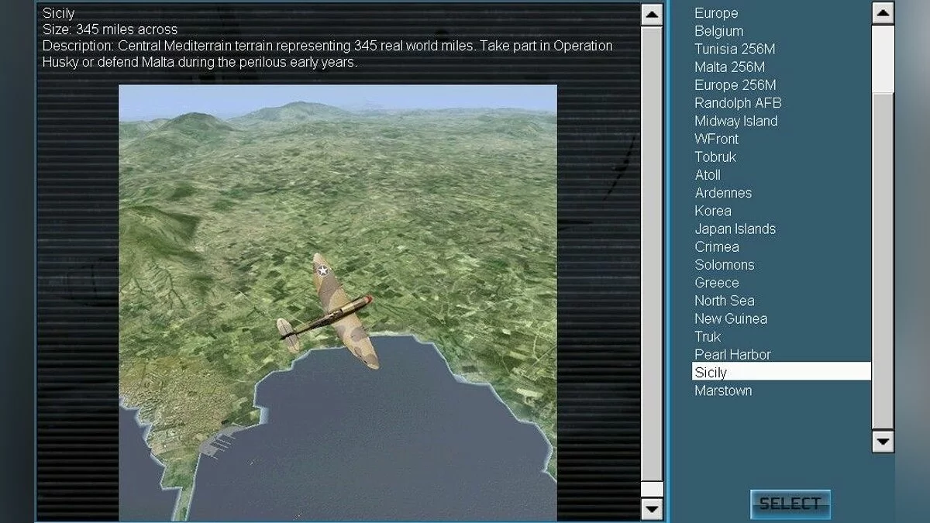The image size is (930, 523).
Task: Select Truk terrain entry
Action: click(x=708, y=336)
